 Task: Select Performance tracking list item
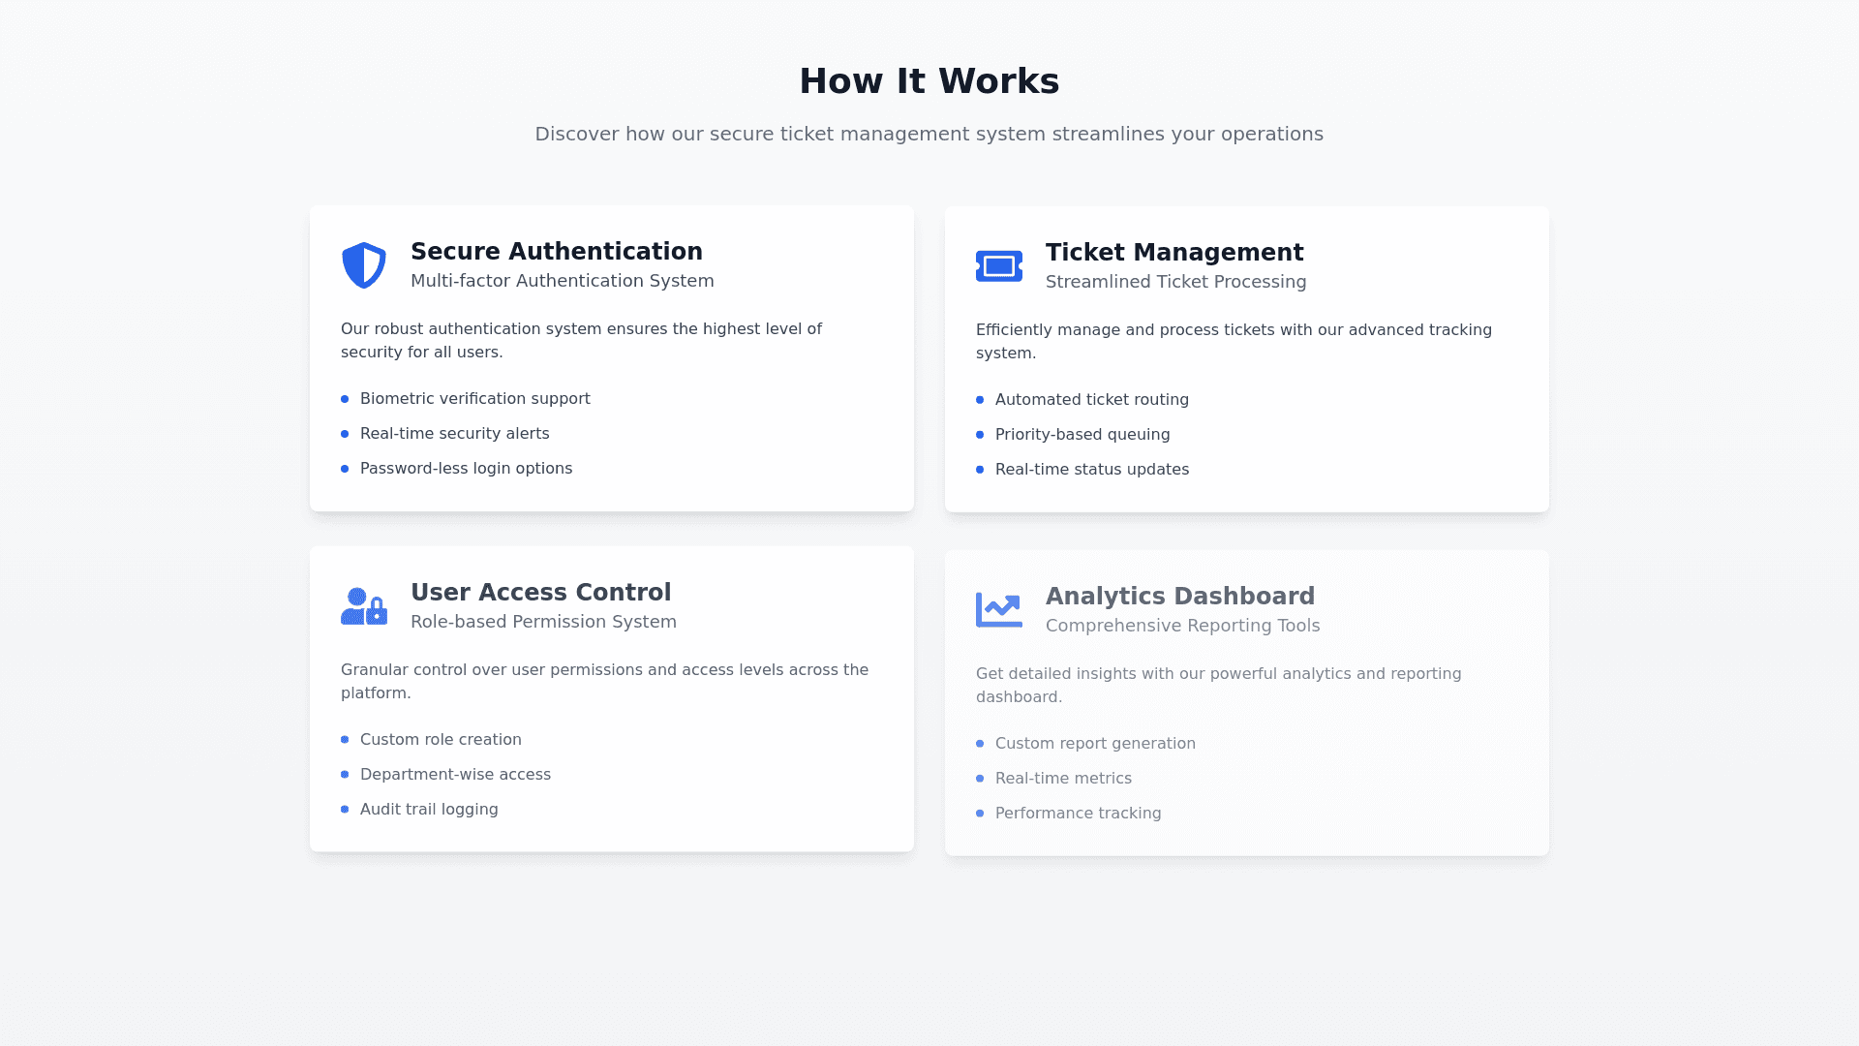click(x=1078, y=814)
